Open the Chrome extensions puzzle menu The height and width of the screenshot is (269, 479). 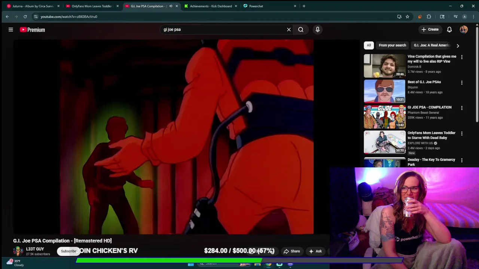pos(429,16)
